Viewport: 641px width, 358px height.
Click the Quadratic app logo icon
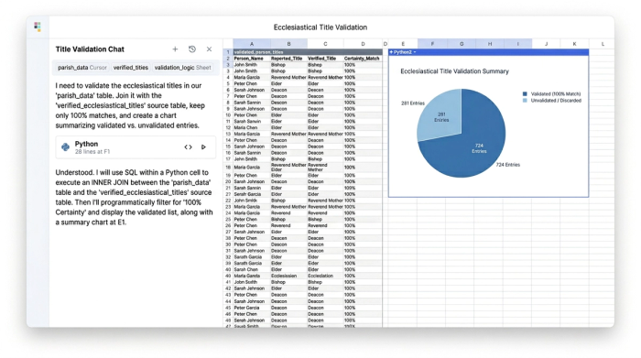pos(38,27)
